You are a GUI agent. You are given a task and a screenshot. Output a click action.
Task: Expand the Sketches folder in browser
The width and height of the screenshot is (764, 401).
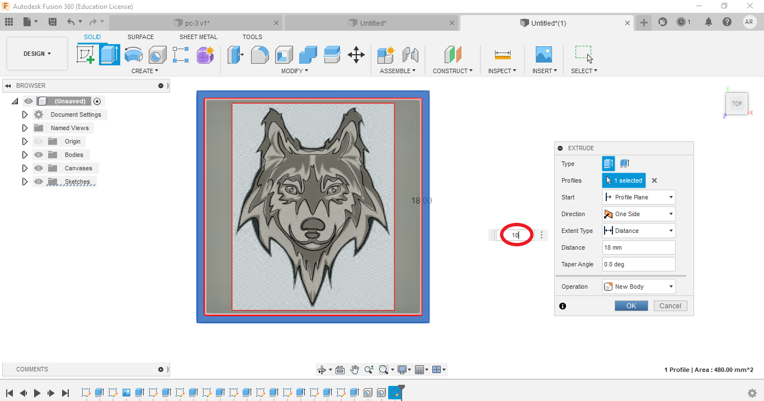click(25, 182)
